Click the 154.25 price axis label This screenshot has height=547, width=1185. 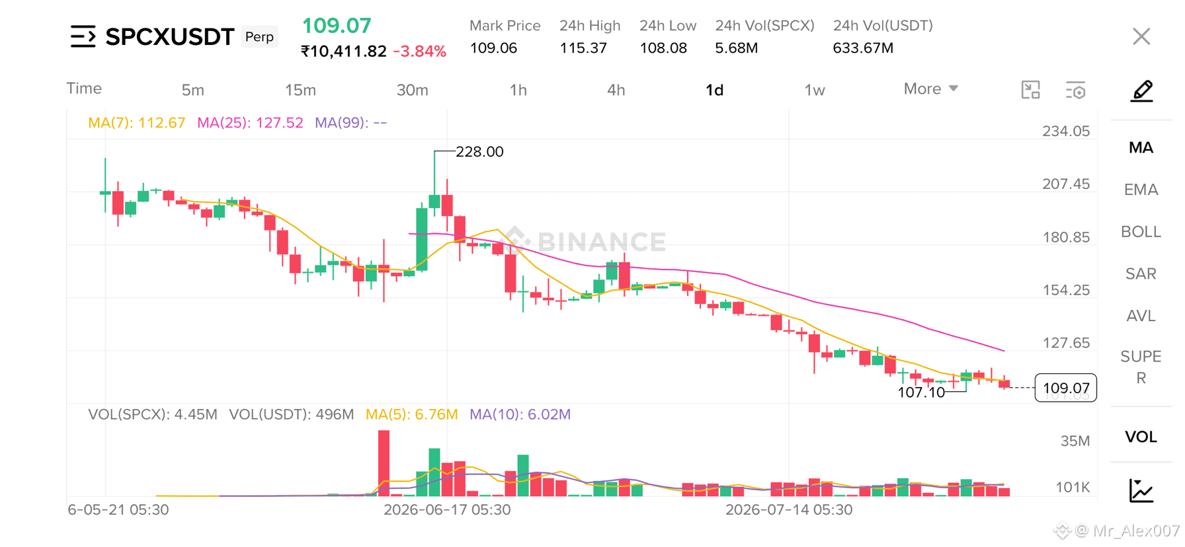tap(1066, 290)
